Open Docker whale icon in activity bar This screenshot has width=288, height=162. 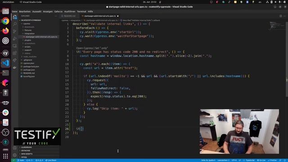tap(15, 67)
